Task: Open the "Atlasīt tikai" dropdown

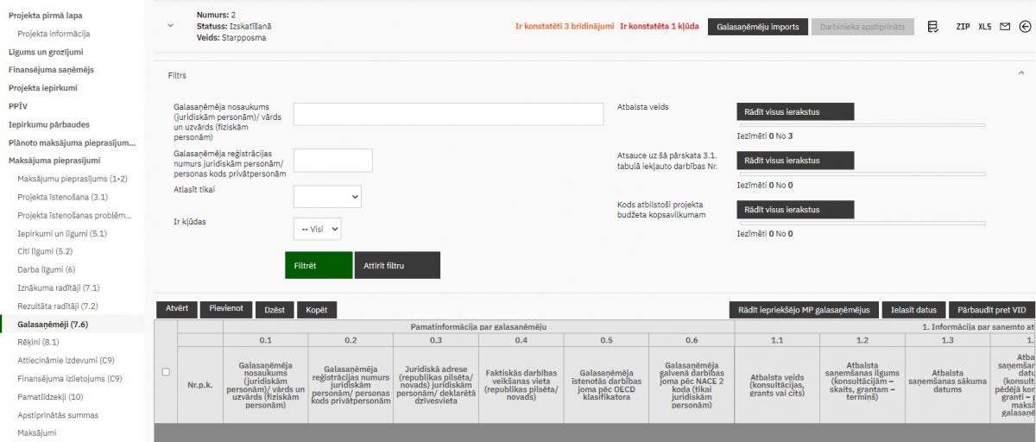Action: click(327, 197)
